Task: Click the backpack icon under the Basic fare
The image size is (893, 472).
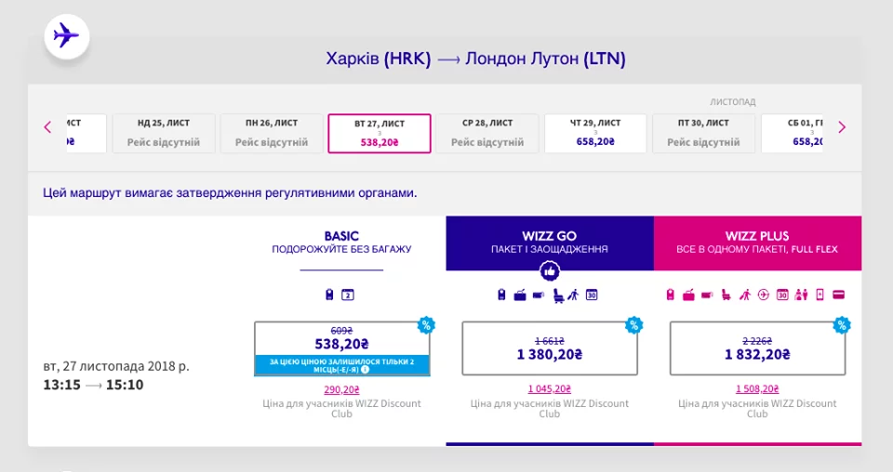Action: click(329, 295)
